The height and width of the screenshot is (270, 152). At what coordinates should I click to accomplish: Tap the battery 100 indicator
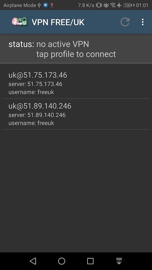click(x=128, y=5)
